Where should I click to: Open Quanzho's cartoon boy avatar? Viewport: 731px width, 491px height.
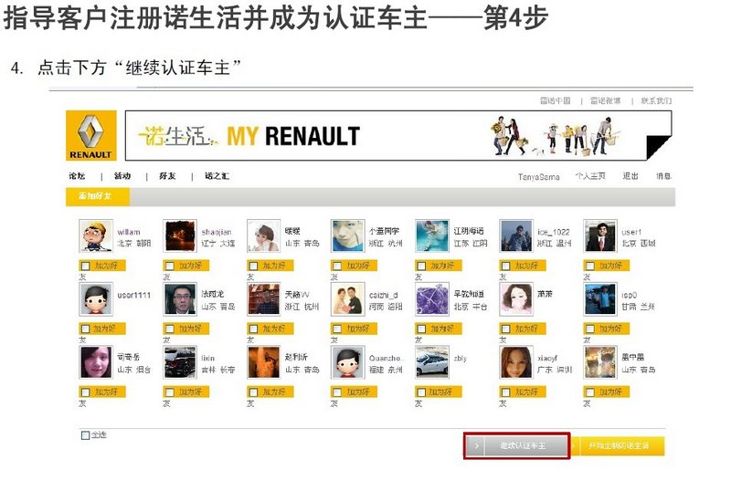(x=348, y=362)
